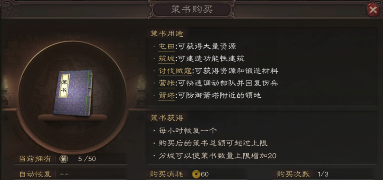Click the 策书用途 section heading
Image resolution: width=383 pixels, height=180 pixels.
[x=167, y=34]
